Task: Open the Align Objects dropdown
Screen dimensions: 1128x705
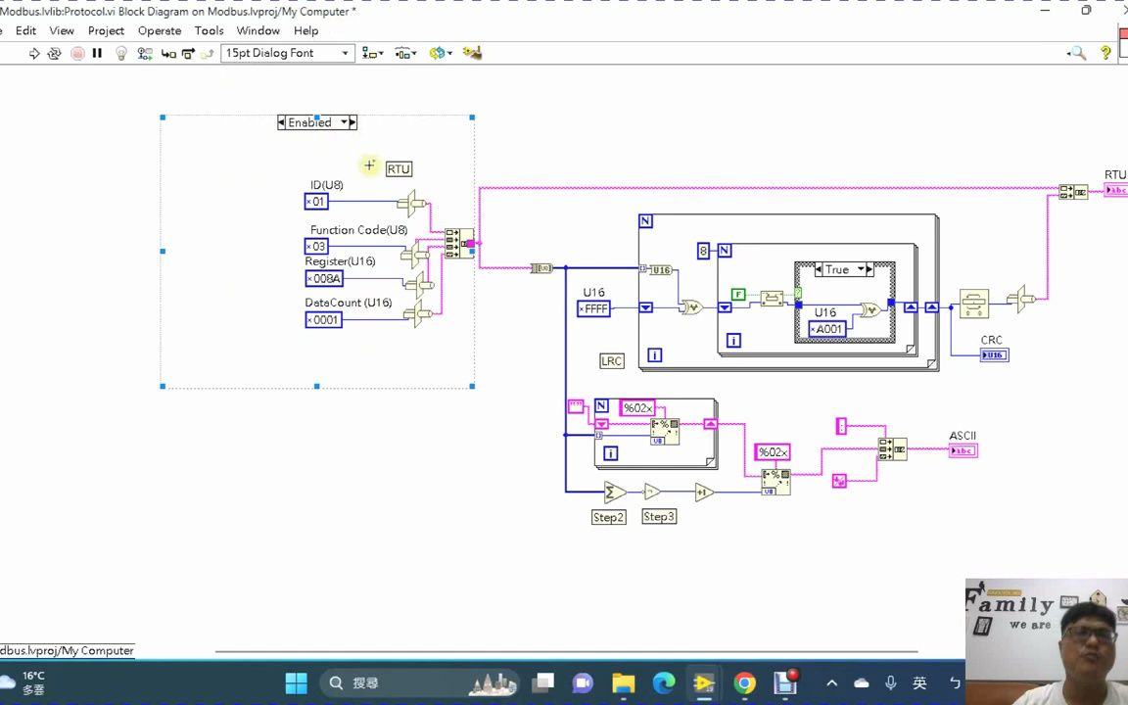Action: click(x=372, y=53)
